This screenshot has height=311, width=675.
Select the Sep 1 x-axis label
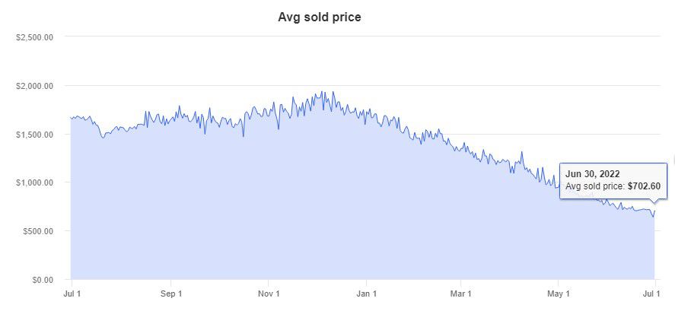tap(171, 293)
